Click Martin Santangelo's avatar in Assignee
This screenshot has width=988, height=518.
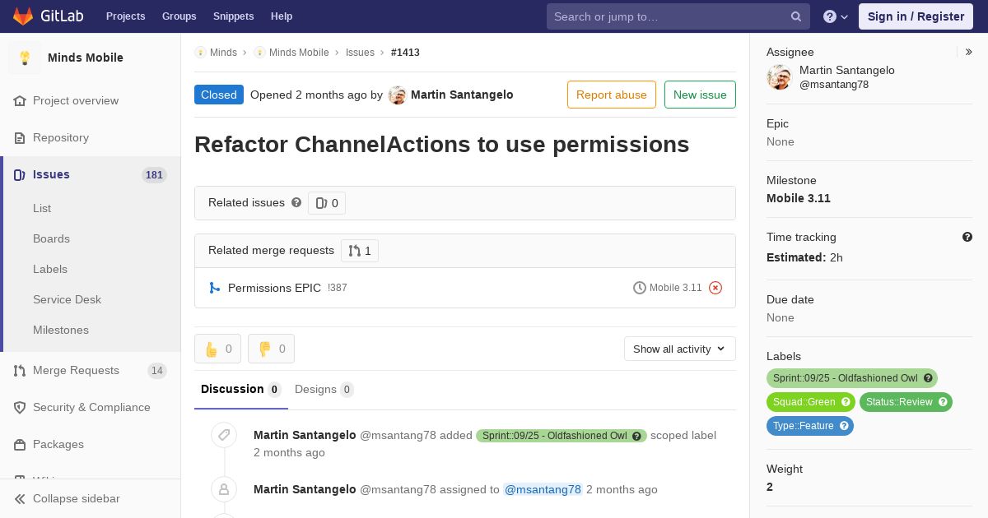[x=779, y=77]
